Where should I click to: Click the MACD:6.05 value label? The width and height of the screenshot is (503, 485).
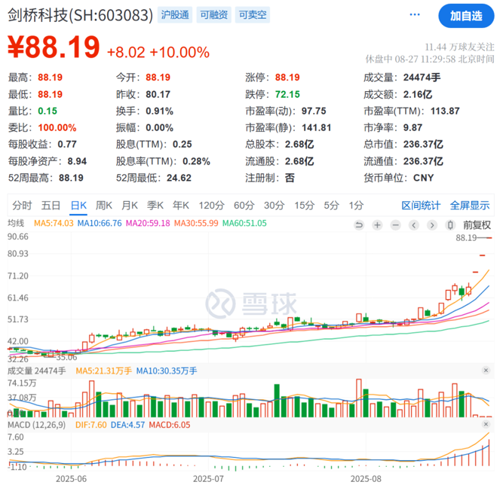(x=170, y=425)
